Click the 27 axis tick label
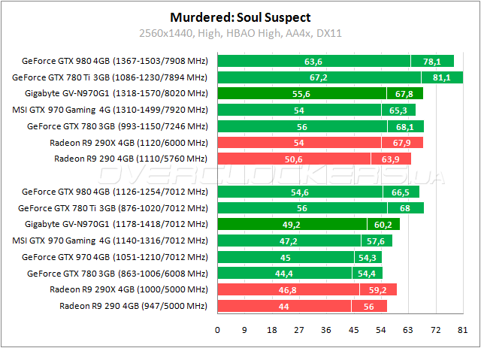This screenshot has width=481, height=348. click(x=299, y=330)
